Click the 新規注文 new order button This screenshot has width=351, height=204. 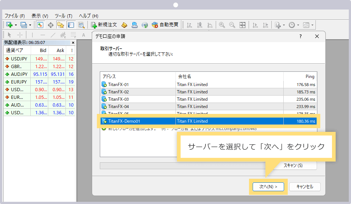click(104, 25)
